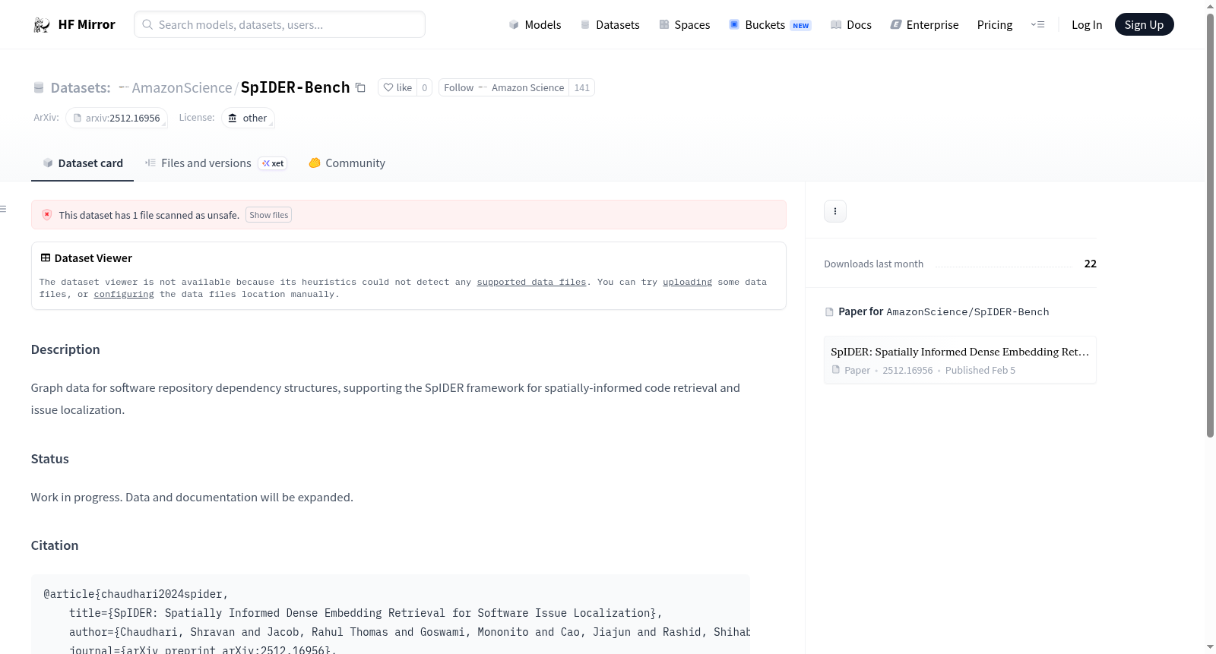1216x654 pixels.
Task: Follow Amazon Science
Action: (504, 88)
